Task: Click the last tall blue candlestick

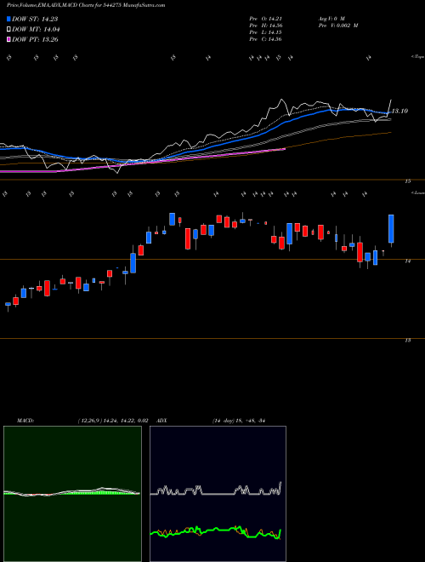Action: tap(391, 229)
